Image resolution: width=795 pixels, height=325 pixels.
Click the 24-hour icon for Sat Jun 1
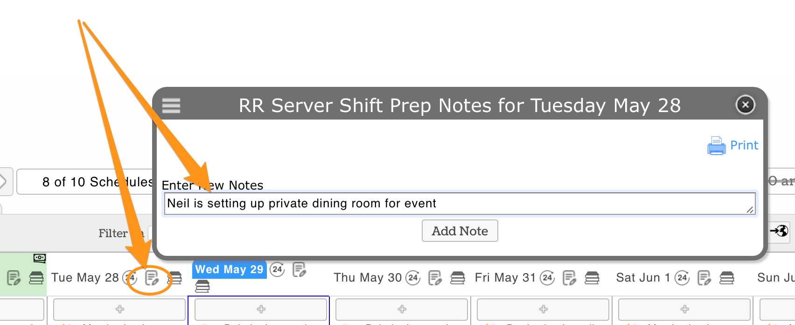click(x=682, y=278)
